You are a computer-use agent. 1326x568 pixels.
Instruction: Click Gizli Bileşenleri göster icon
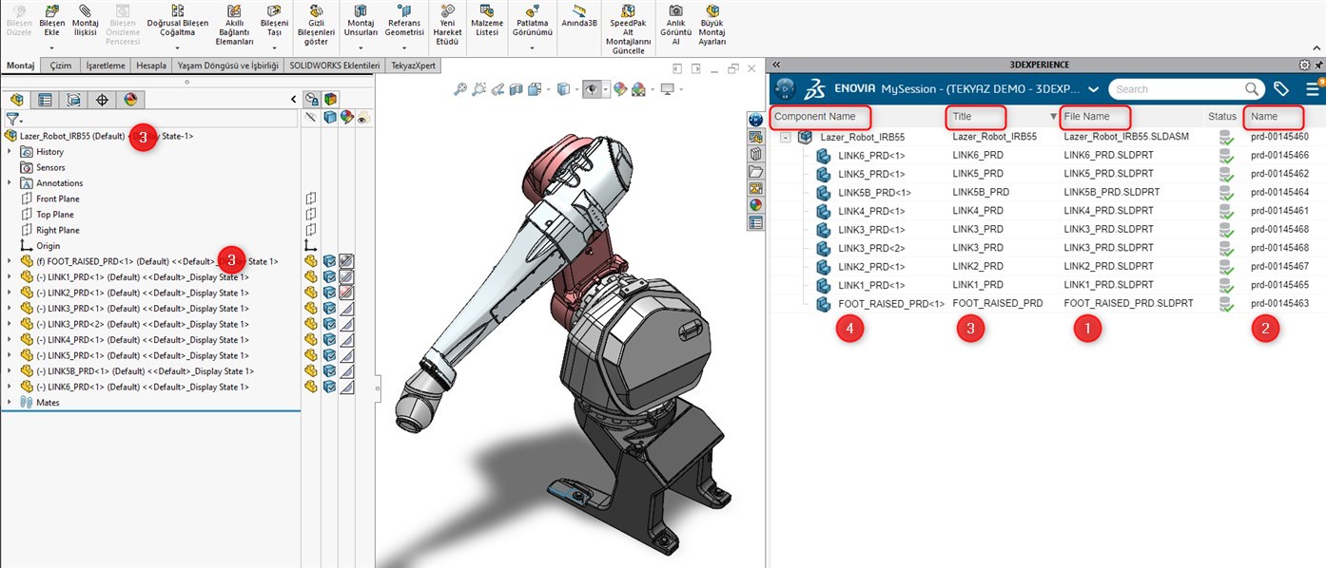pyautogui.click(x=318, y=9)
